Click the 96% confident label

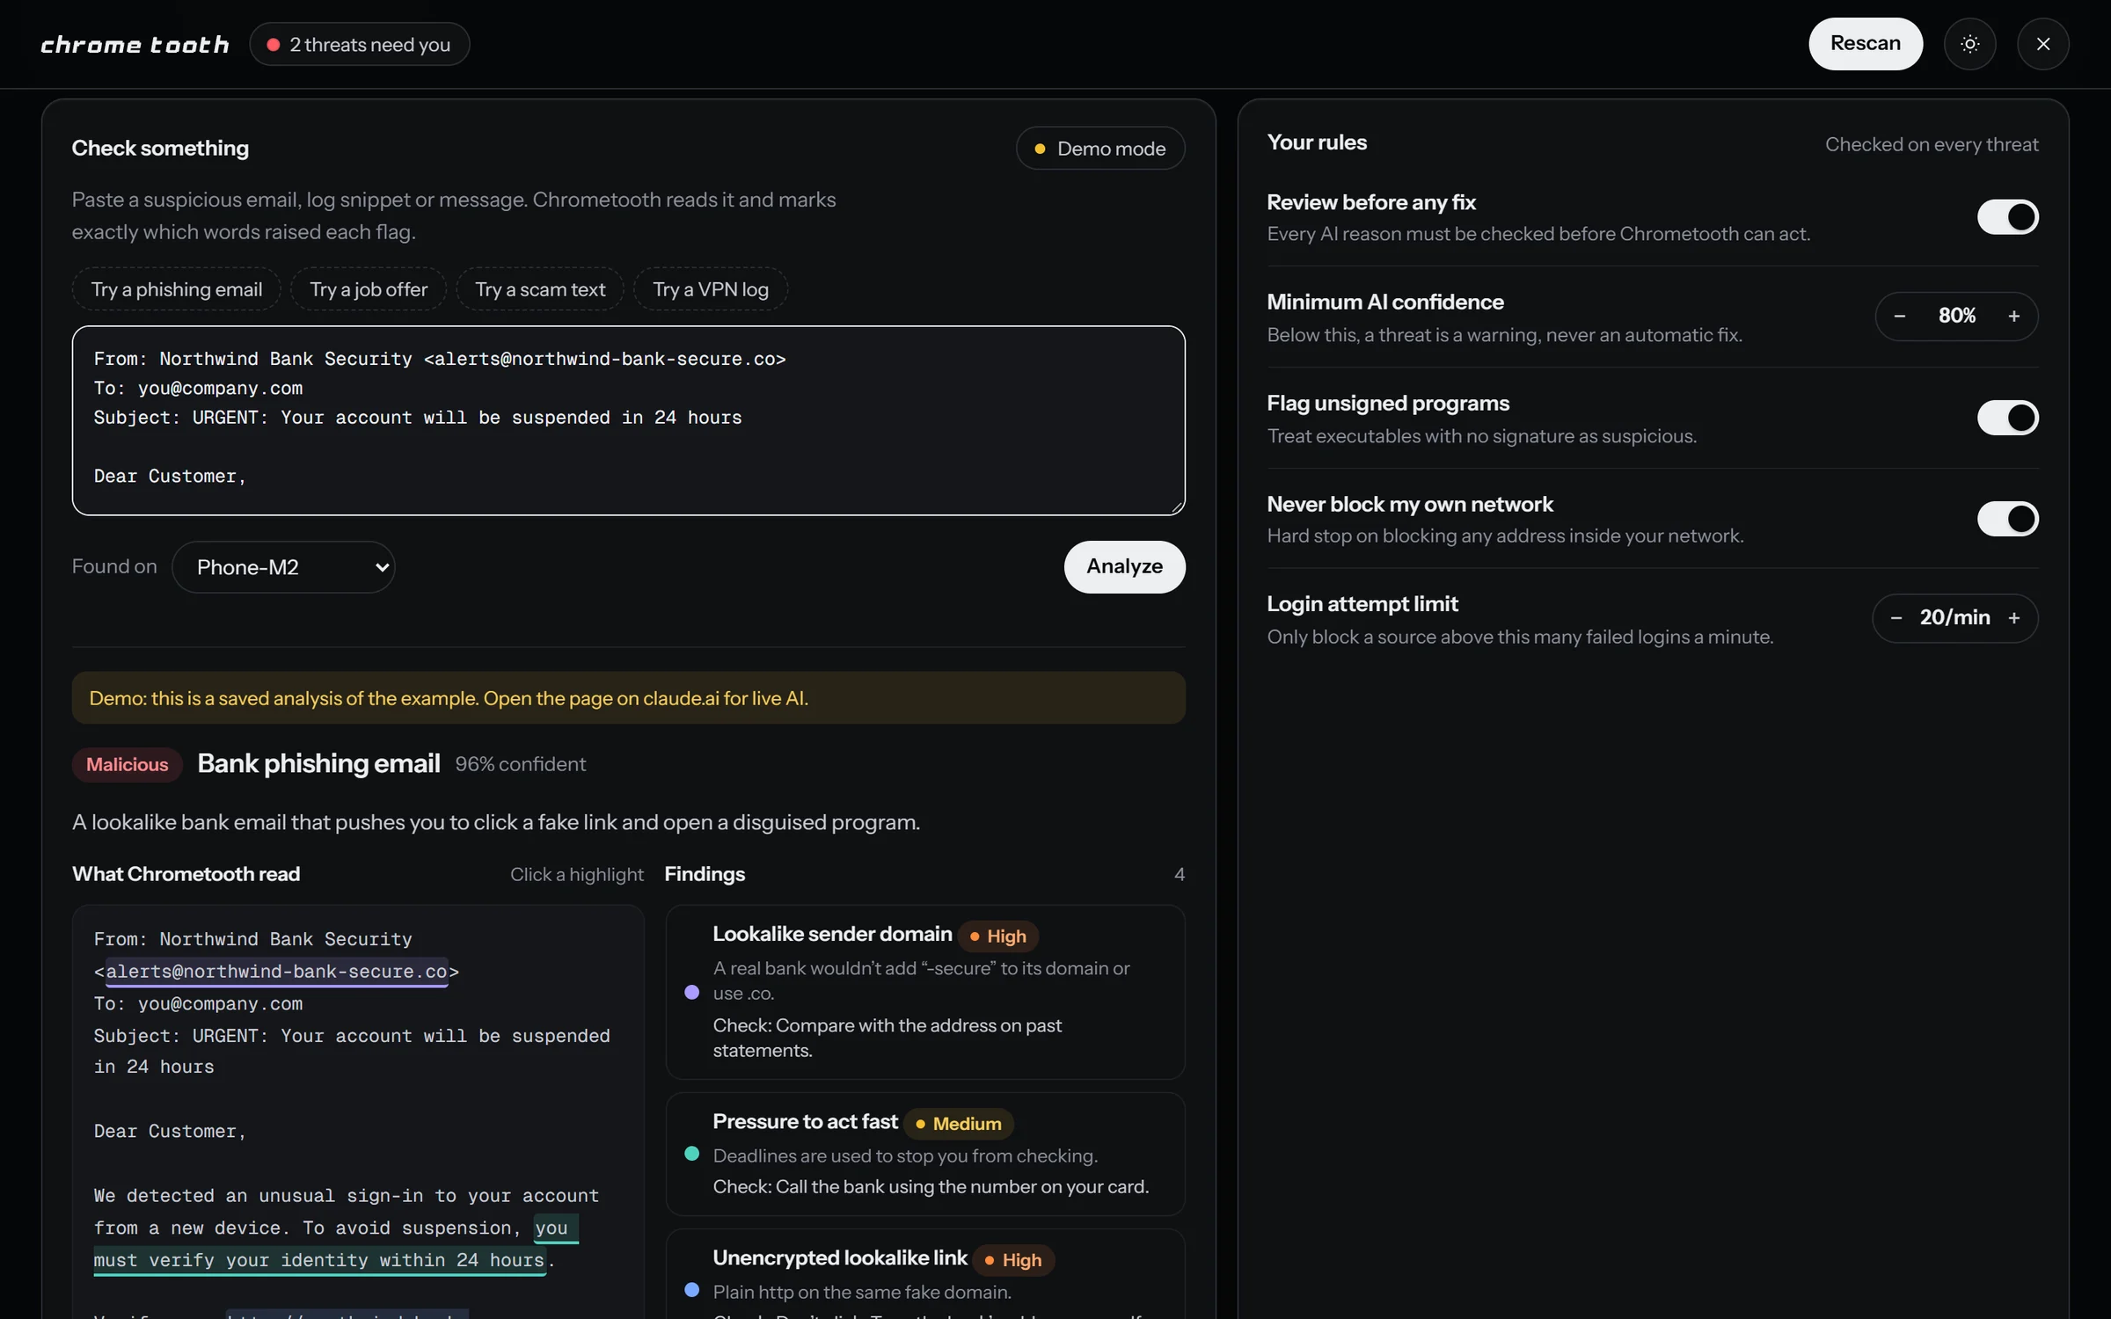[521, 765]
